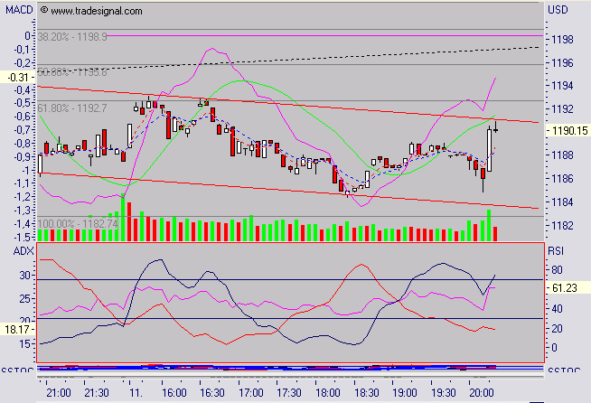This screenshot has width=591, height=403.
Task: Click the tallest green volume bar
Action: [x=123, y=217]
